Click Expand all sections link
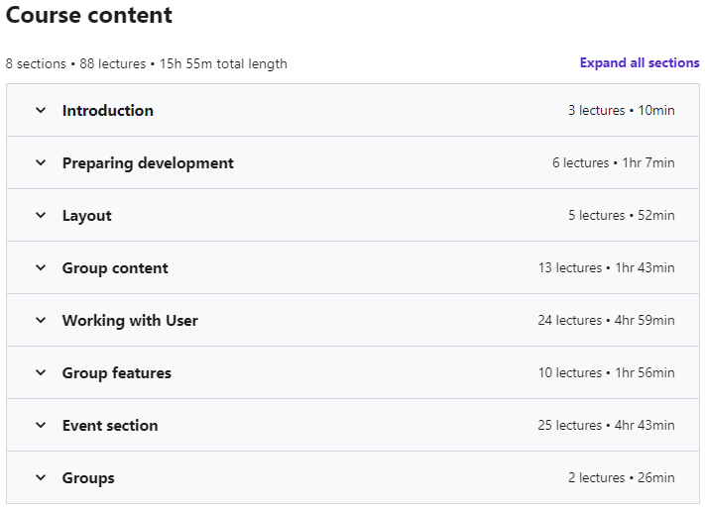 640,62
